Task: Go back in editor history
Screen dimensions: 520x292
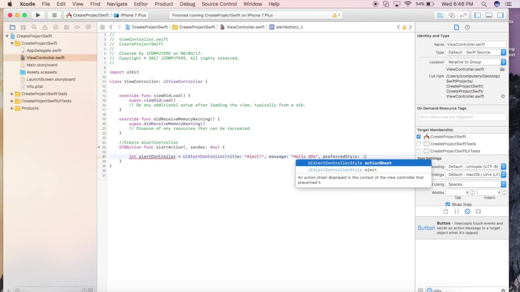Action: [111, 27]
